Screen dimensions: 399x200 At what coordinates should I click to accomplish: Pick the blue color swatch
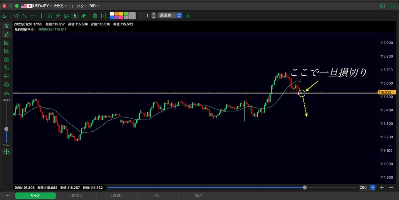pos(112,17)
